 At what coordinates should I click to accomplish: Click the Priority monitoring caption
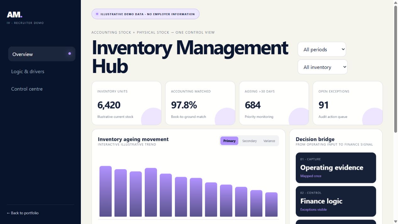[x=259, y=117]
